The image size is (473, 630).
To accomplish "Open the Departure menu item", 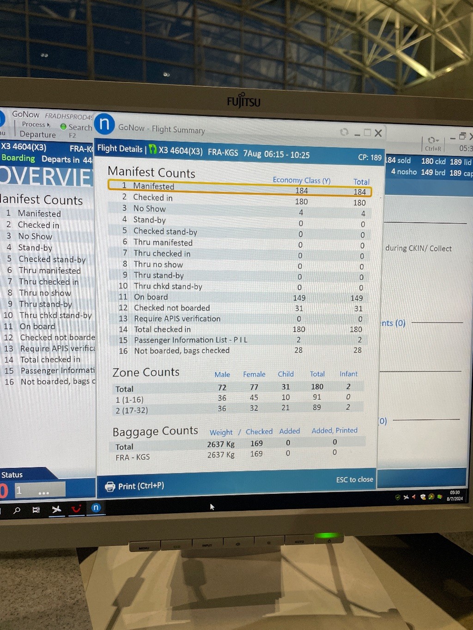I will pyautogui.click(x=37, y=135).
